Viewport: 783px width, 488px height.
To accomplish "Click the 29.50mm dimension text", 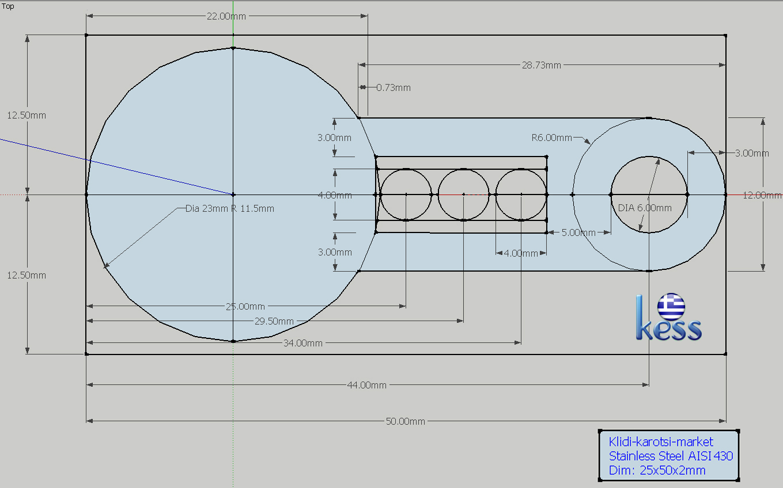I will [x=274, y=321].
